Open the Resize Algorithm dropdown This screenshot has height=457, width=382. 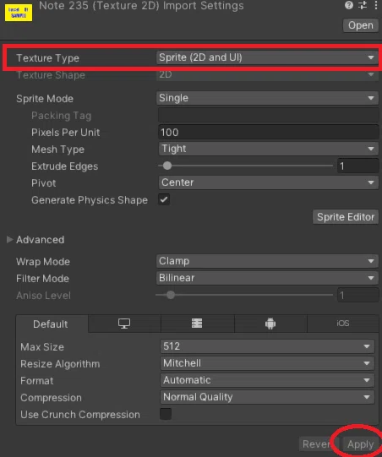click(267, 363)
